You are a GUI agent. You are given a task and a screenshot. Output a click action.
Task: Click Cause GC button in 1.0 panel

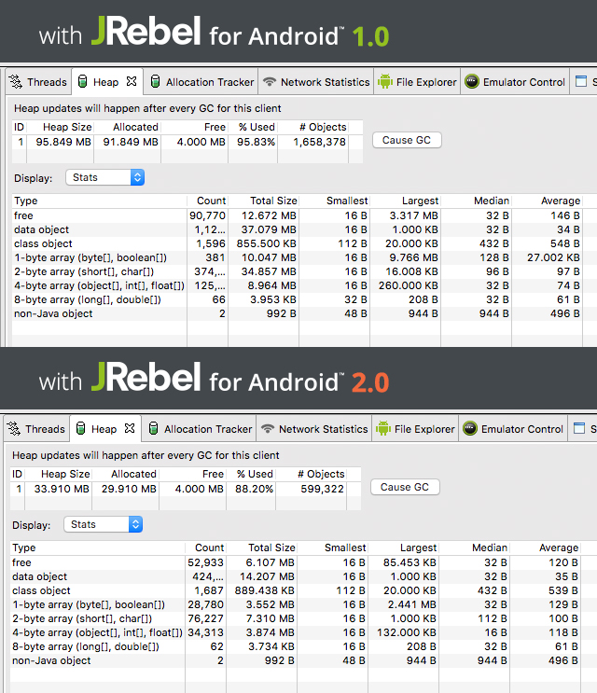click(407, 140)
